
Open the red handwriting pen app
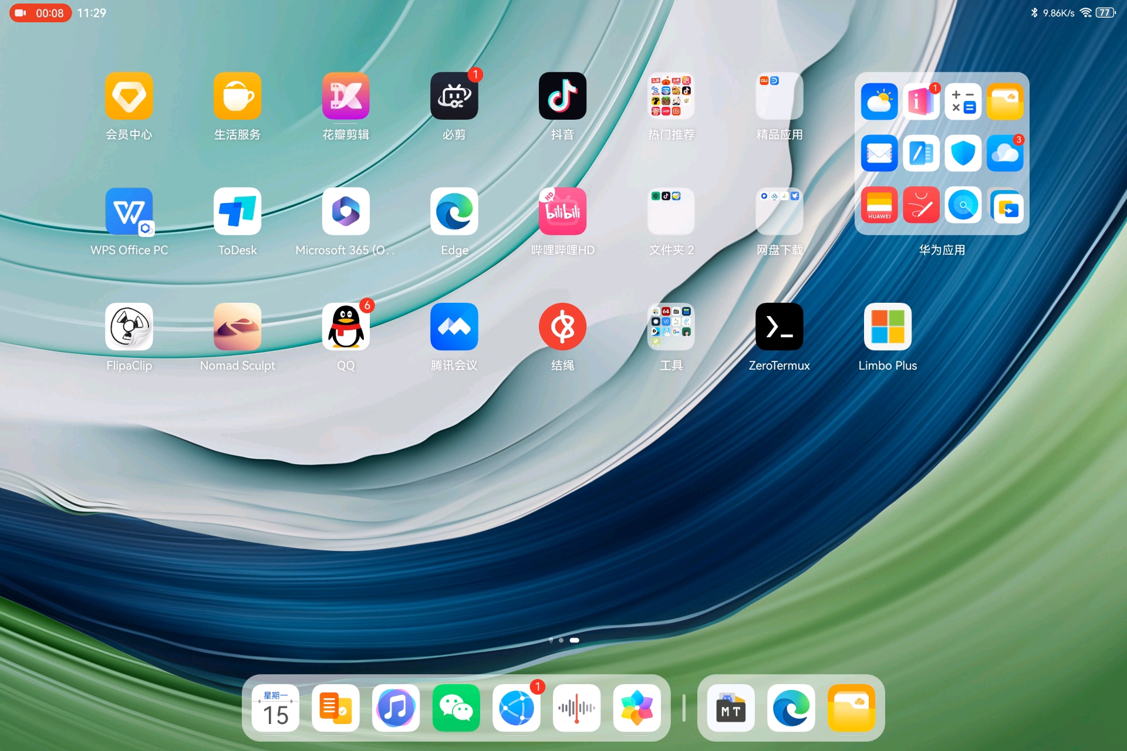click(921, 205)
